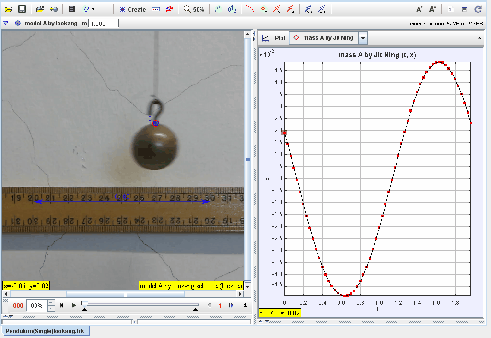
Task: Click the memory in use readout
Action: pos(446,24)
